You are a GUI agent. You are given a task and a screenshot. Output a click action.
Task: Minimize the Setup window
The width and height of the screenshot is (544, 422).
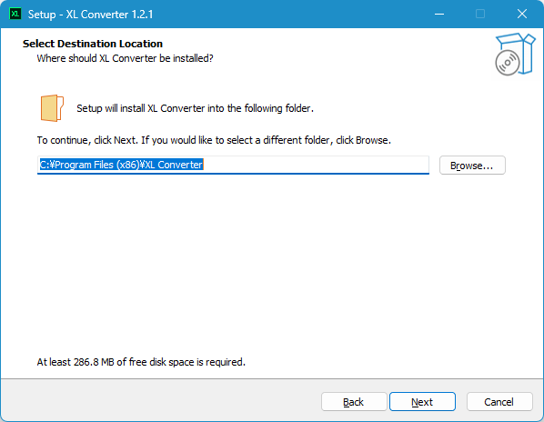pyautogui.click(x=439, y=14)
